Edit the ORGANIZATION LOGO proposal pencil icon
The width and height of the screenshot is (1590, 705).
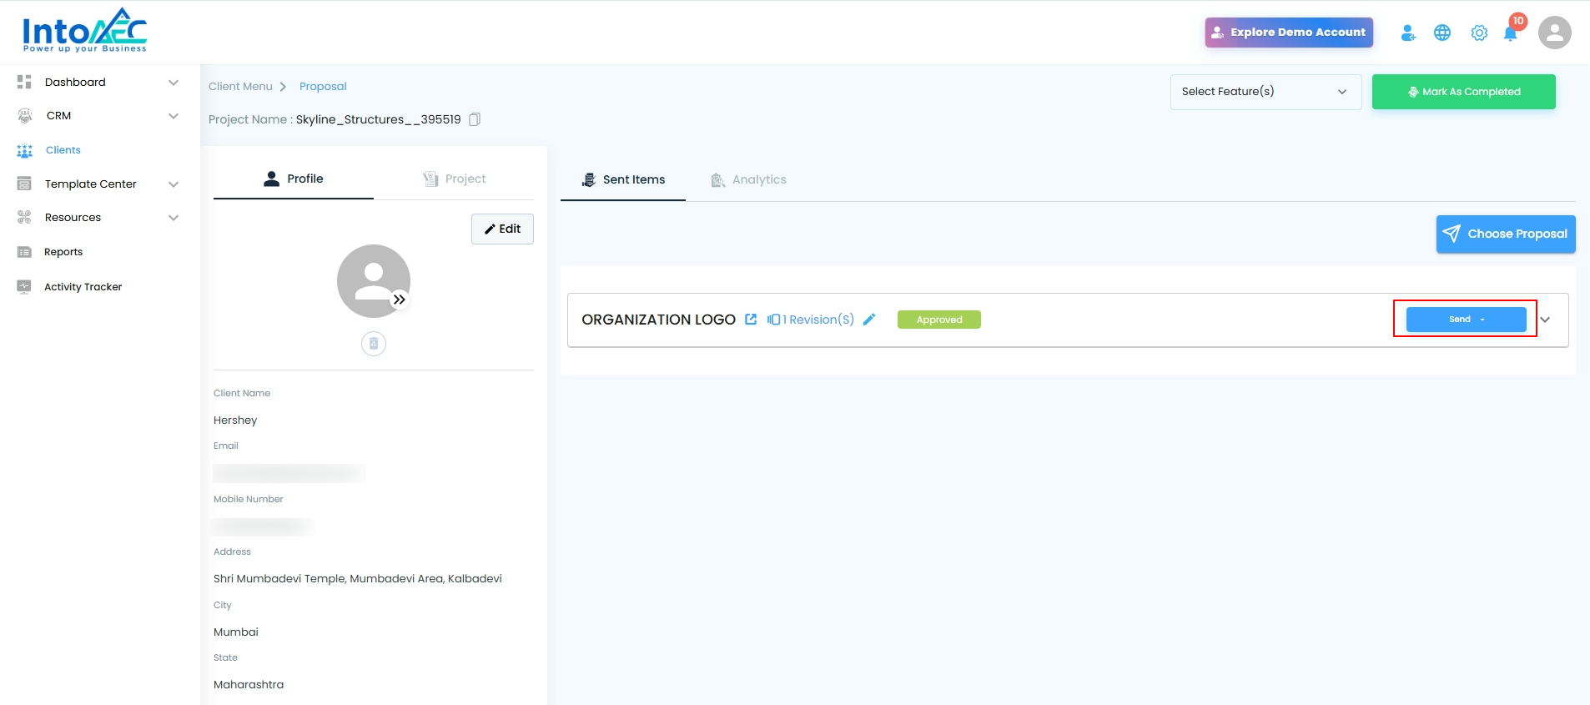(x=869, y=320)
